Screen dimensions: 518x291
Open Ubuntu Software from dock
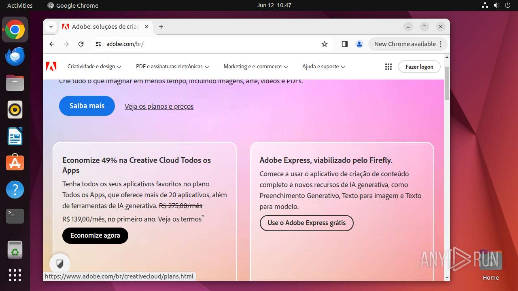pos(15,162)
